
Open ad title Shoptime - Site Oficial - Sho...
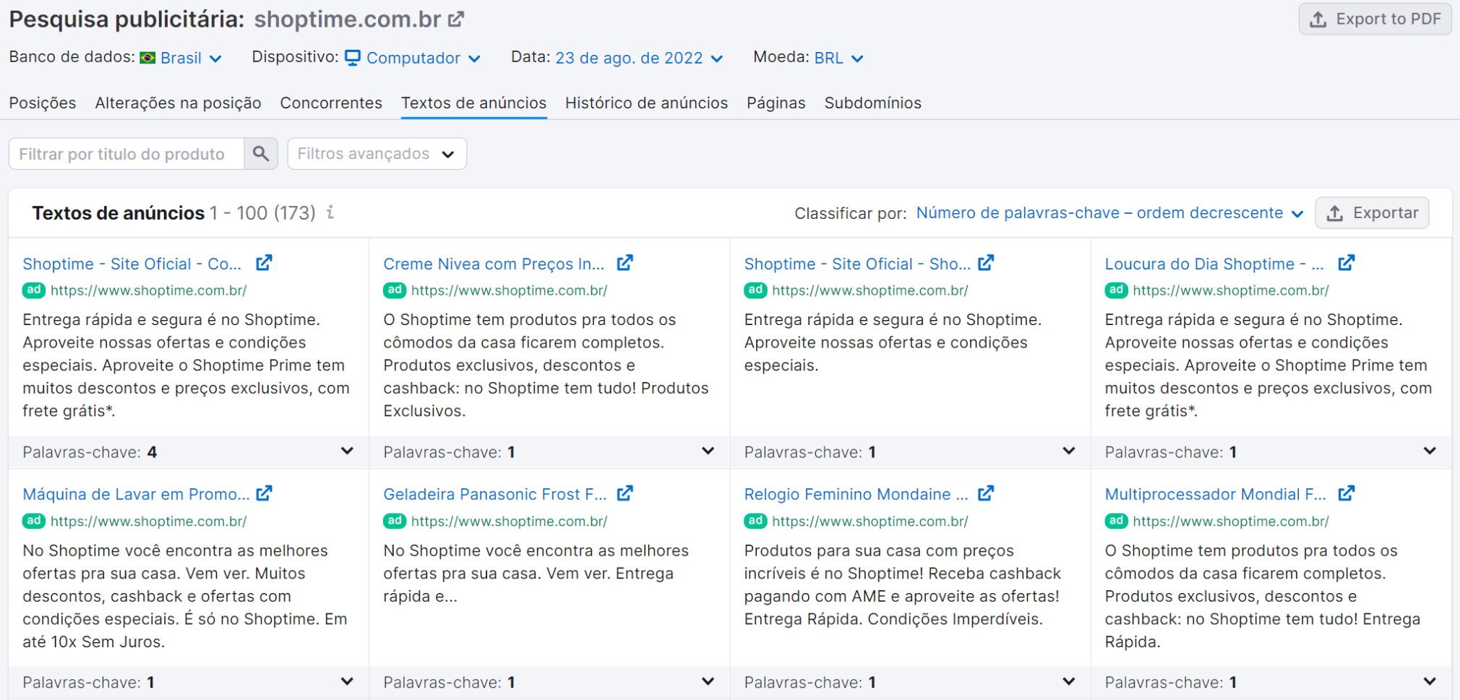pos(857,264)
